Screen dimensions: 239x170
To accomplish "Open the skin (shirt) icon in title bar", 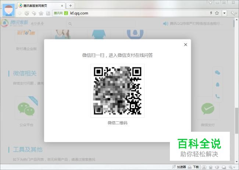I will coord(210,2).
